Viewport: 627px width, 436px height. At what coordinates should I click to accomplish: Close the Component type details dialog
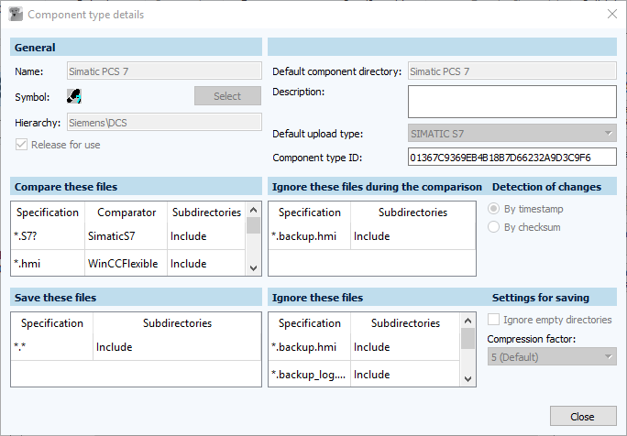click(611, 14)
